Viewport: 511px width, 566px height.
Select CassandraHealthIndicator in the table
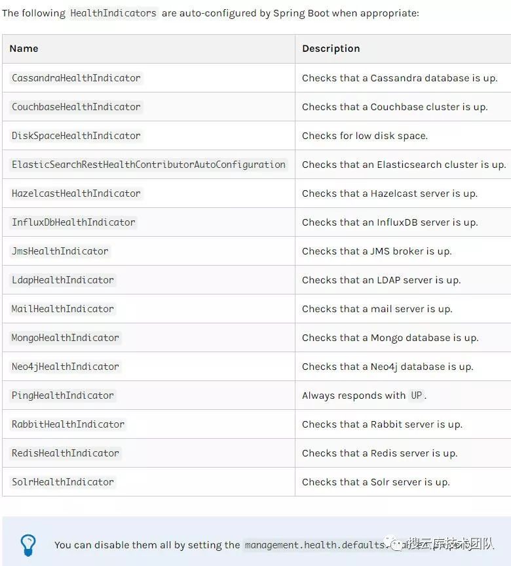[76, 78]
